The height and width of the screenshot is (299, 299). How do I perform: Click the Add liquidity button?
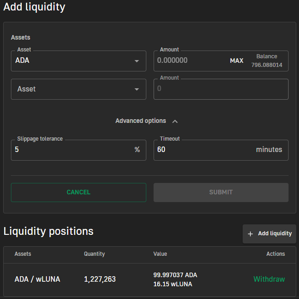tap(269, 234)
